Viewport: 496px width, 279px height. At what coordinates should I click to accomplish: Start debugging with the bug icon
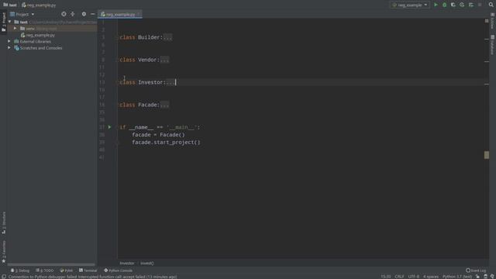(444, 5)
